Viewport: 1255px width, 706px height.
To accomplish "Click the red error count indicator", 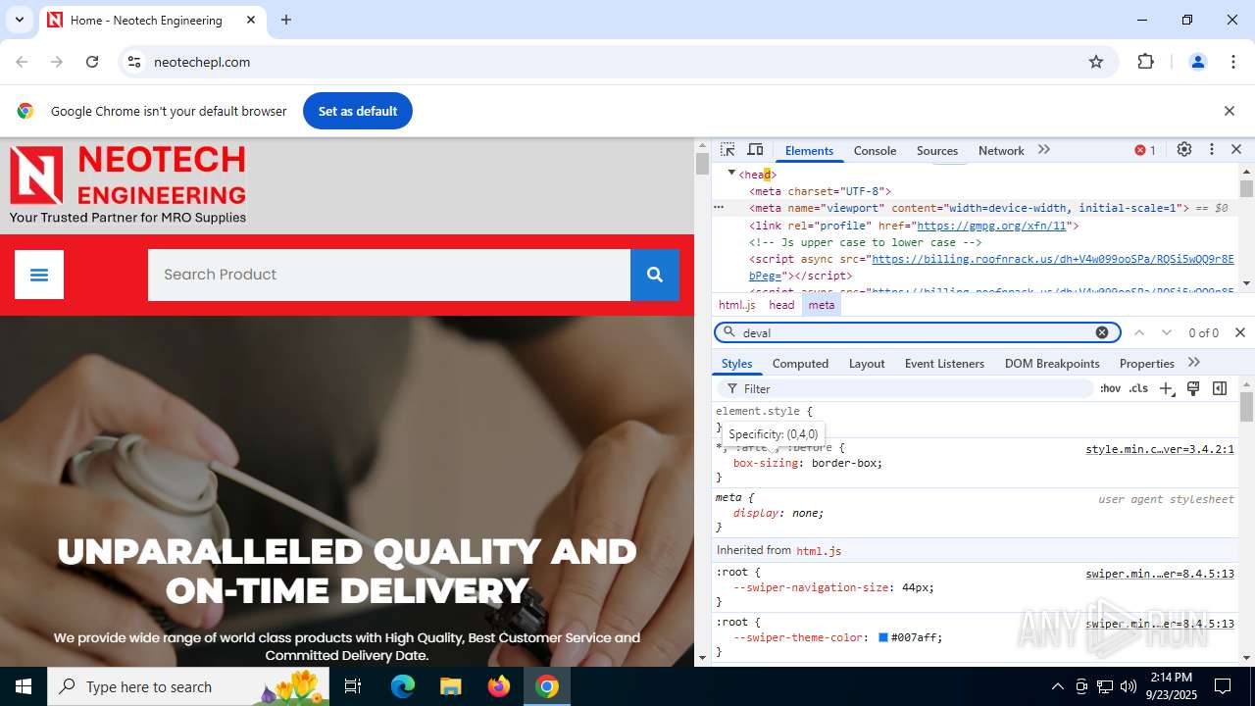I will pyautogui.click(x=1145, y=150).
